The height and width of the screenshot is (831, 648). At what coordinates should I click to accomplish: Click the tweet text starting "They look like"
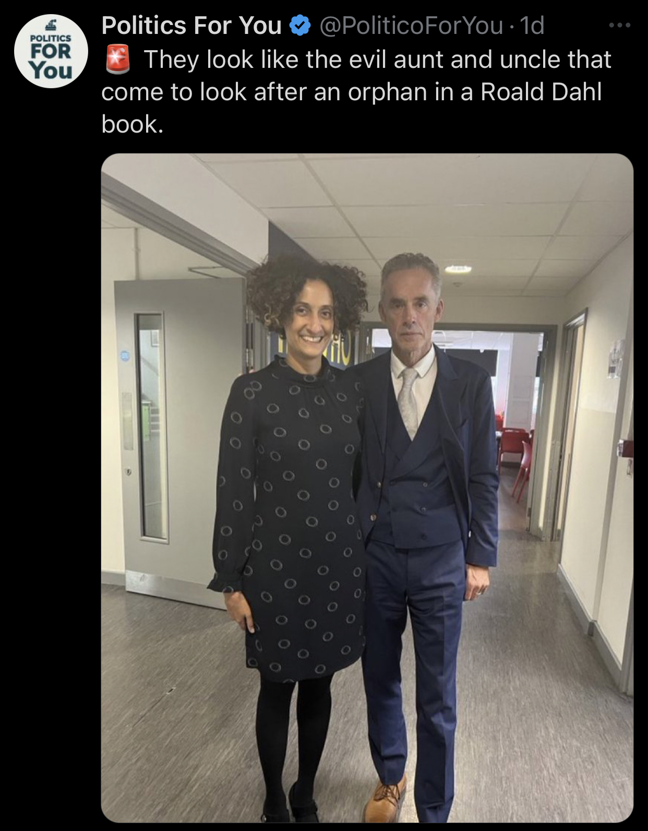pos(356,92)
